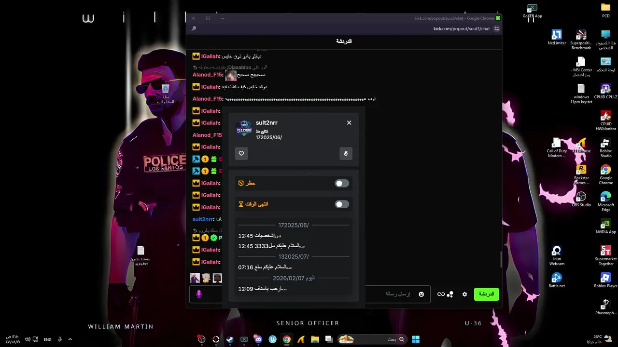
Task: Open Task View on the taskbar
Action: click(329, 339)
